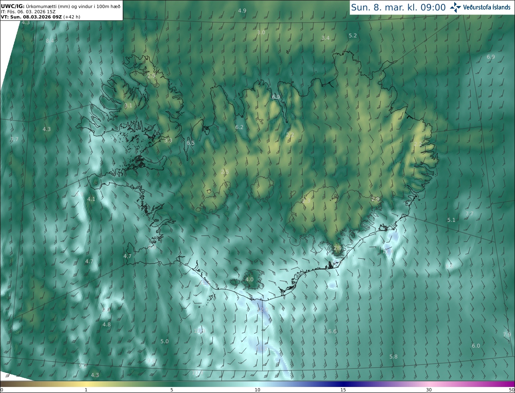The height and width of the screenshot is (393, 515).
Task: Click the 6.5 value on the map
Action: coord(191,143)
